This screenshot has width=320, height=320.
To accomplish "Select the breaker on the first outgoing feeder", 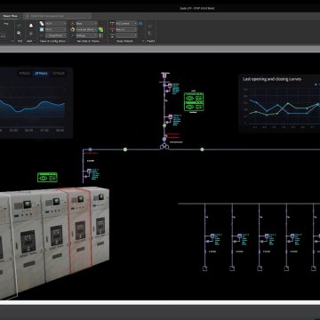I will click(212, 236).
